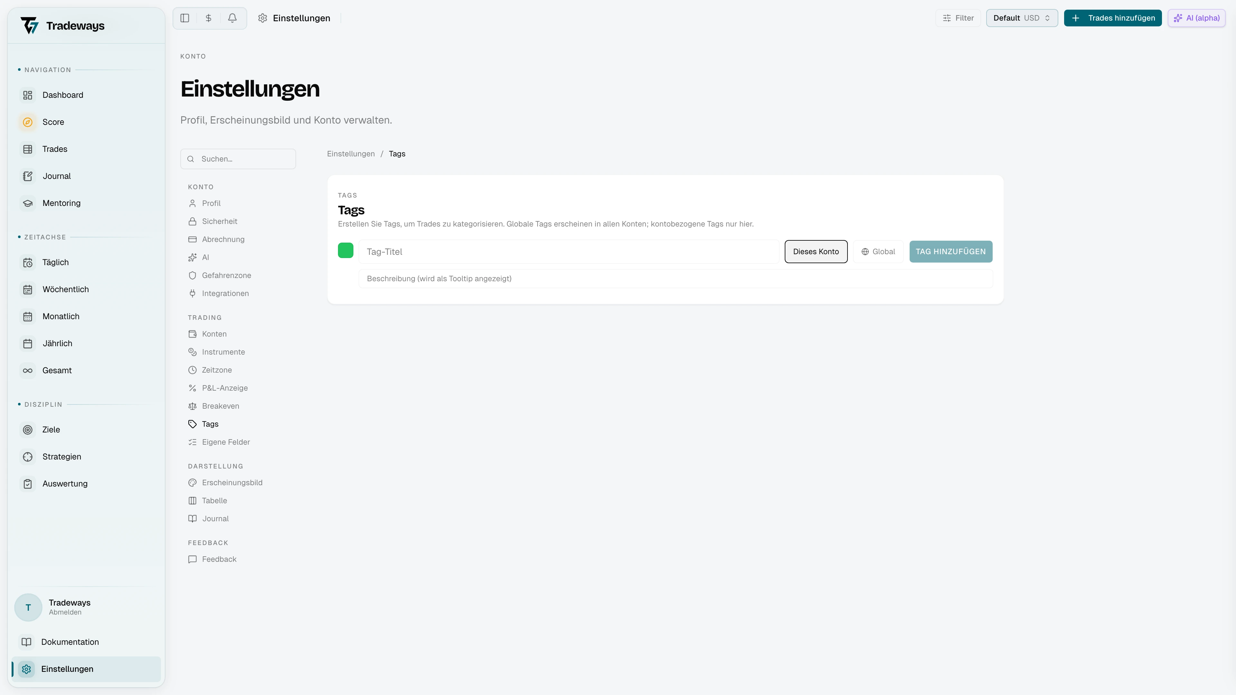This screenshot has width=1236, height=695.
Task: Click Einstellungen breadcrumb link
Action: (x=351, y=154)
